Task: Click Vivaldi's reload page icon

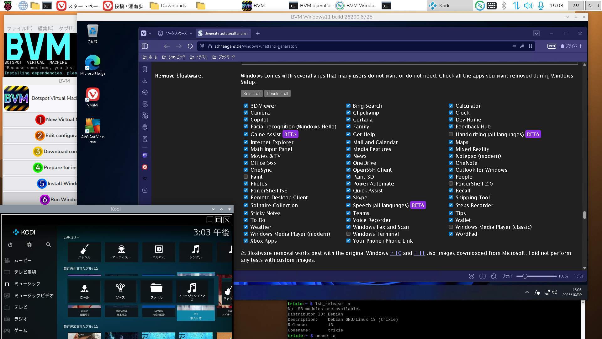Action: tap(190, 46)
